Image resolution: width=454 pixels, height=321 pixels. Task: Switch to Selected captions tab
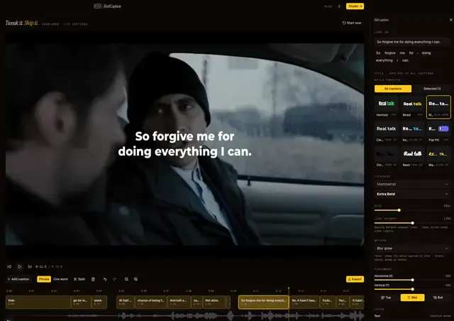point(432,89)
